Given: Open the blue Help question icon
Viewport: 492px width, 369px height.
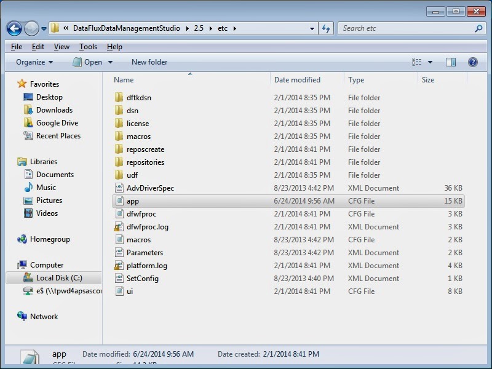Looking at the screenshot, I should click(x=472, y=62).
